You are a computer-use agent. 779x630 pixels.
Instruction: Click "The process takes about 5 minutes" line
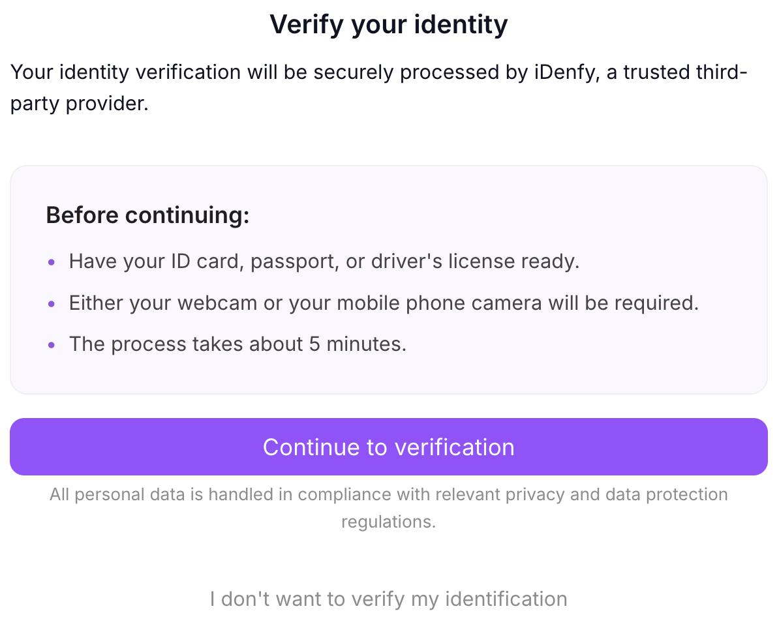pos(237,344)
